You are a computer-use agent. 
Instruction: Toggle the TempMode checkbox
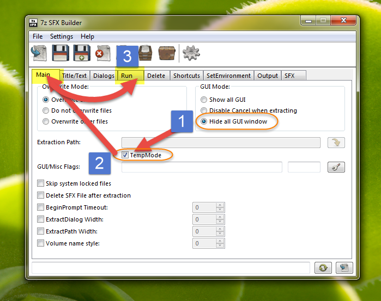pyautogui.click(x=125, y=155)
